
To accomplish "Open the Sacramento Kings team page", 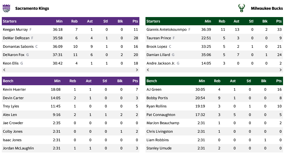I will click(x=32, y=9).
